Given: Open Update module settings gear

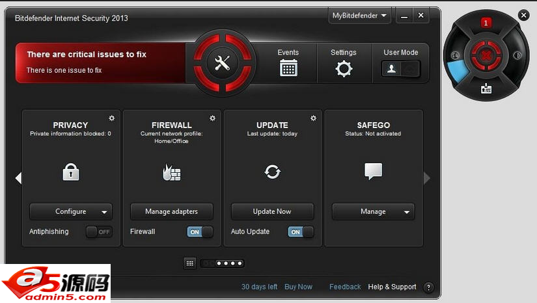Looking at the screenshot, I should 313,118.
